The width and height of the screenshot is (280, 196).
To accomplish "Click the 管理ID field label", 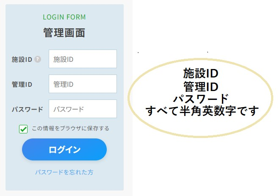I will click(22, 84).
